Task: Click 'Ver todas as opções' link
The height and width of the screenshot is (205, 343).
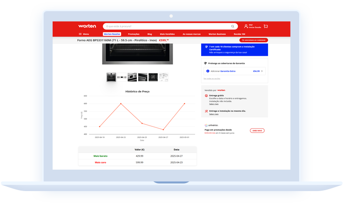Action: click(212, 79)
